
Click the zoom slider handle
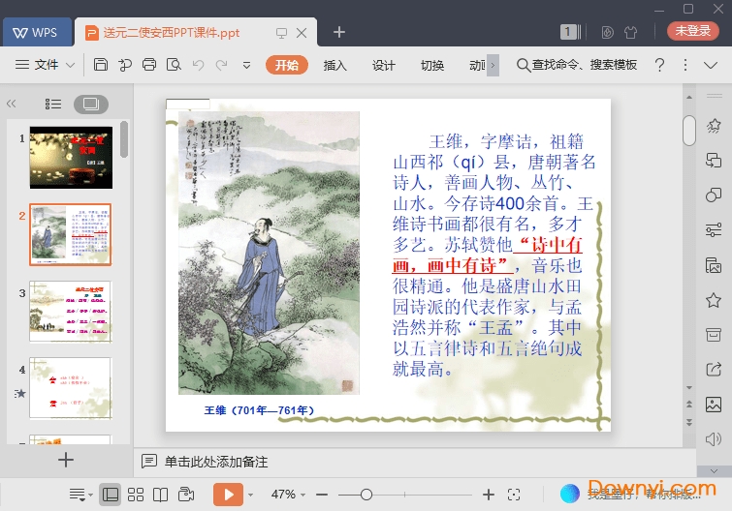point(366,495)
